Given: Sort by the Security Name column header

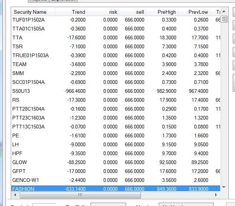Looking at the screenshot, I should click(33, 12).
